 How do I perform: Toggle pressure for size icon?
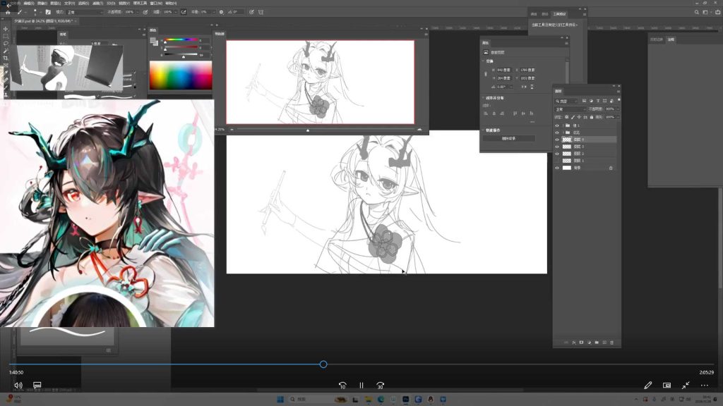(252, 12)
